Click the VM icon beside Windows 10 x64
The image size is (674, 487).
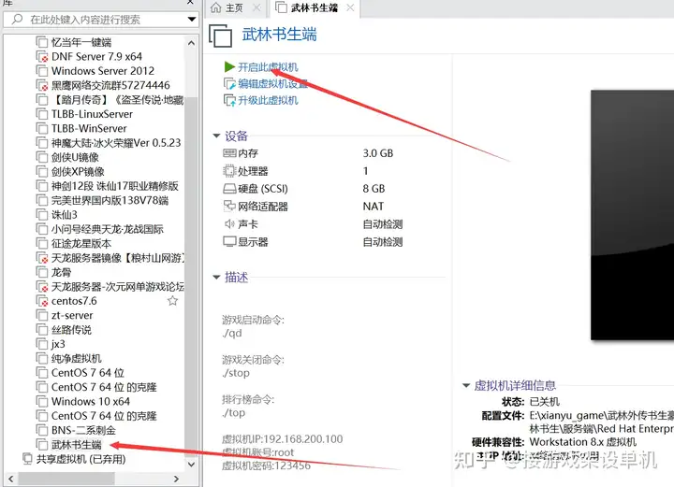pos(42,402)
